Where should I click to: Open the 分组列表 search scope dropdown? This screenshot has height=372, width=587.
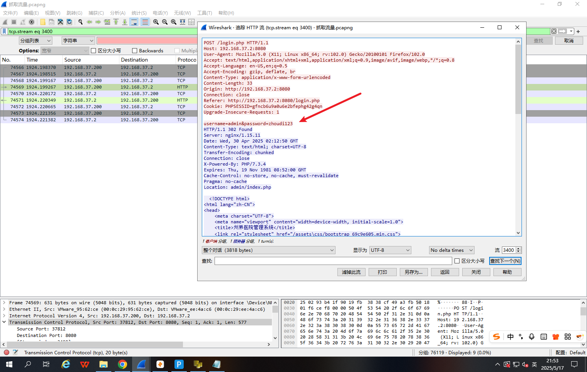35,40
